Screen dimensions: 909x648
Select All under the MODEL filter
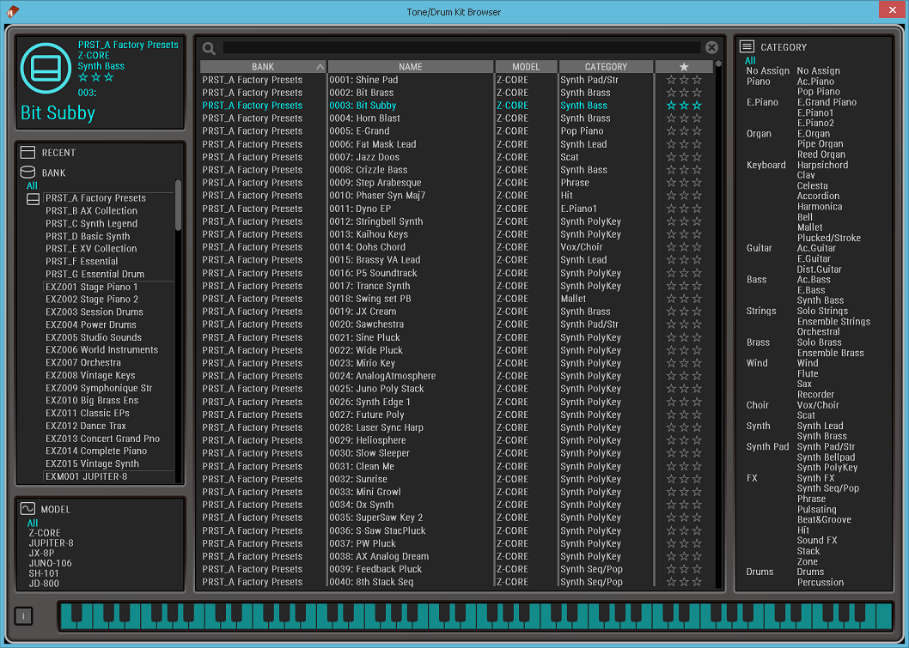pyautogui.click(x=33, y=523)
